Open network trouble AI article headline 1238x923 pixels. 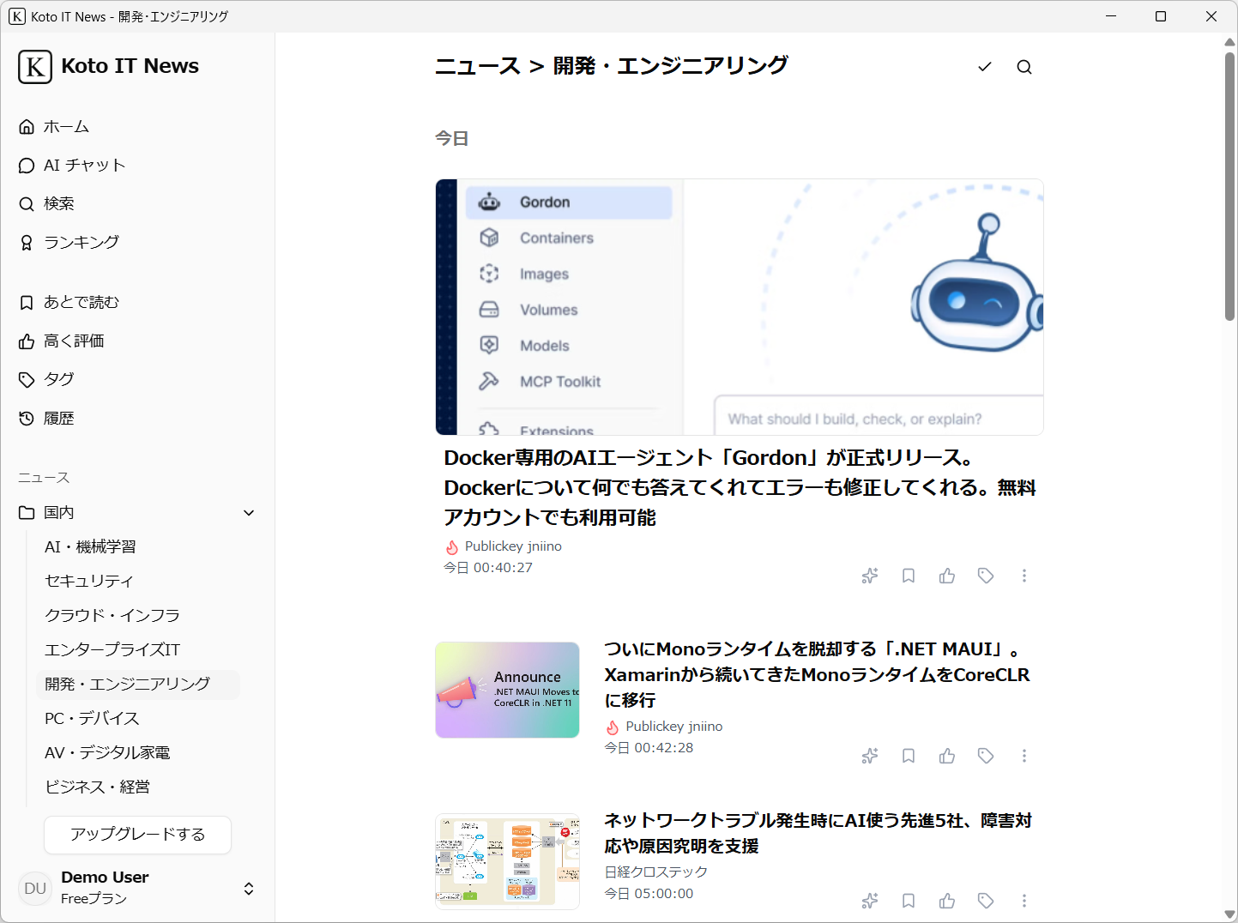click(818, 833)
